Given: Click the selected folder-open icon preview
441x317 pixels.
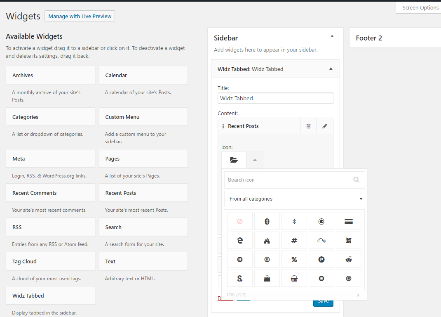Looking at the screenshot, I should click(x=234, y=160).
